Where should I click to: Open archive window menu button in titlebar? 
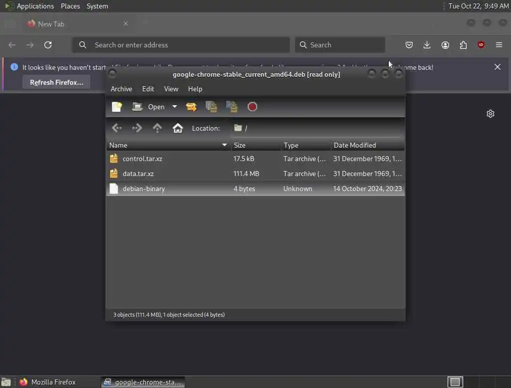point(112,74)
